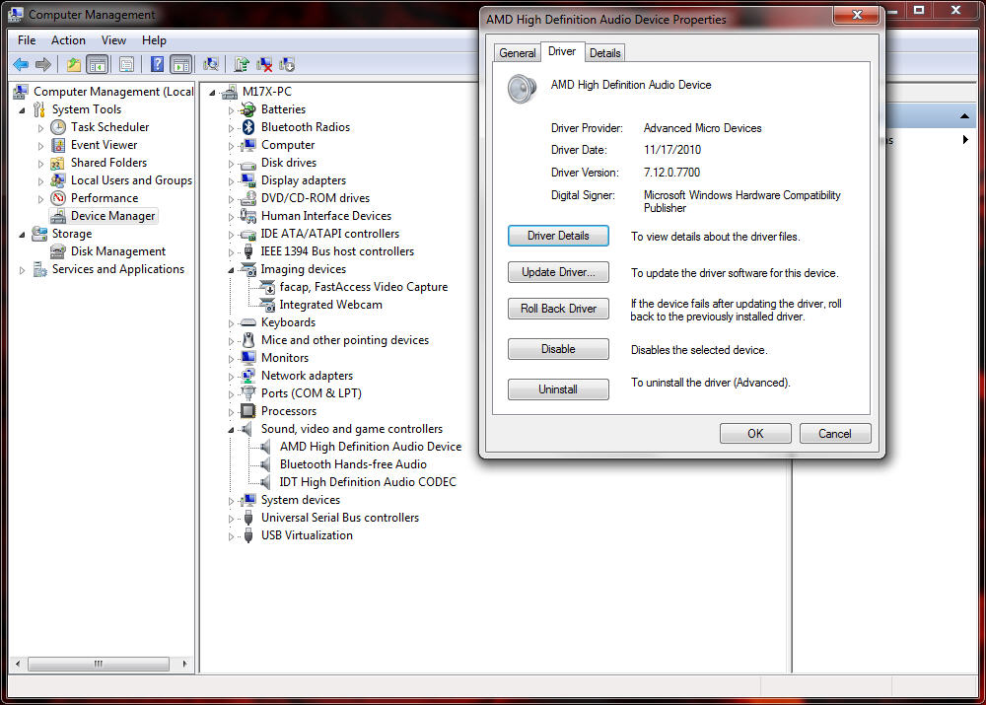Viewport: 986px width, 705px height.
Task: Click the left pane scrollbar left arrow
Action: coord(18,664)
